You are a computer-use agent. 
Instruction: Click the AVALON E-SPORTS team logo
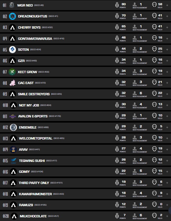[12, 116]
